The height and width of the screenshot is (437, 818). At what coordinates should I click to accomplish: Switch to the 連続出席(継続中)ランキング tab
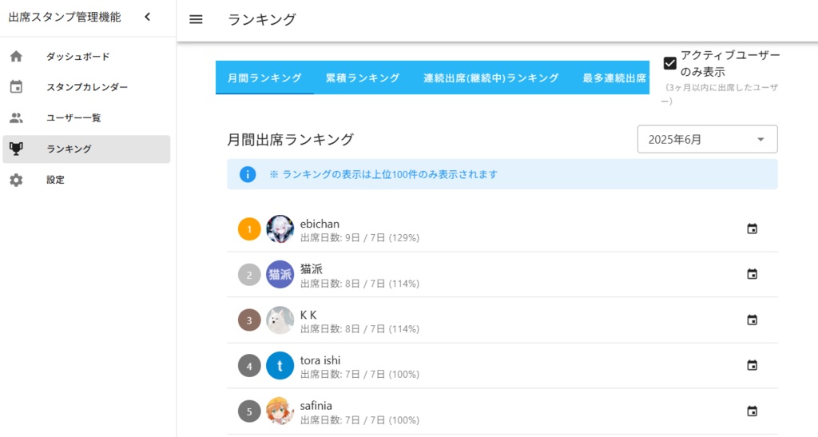(x=490, y=77)
